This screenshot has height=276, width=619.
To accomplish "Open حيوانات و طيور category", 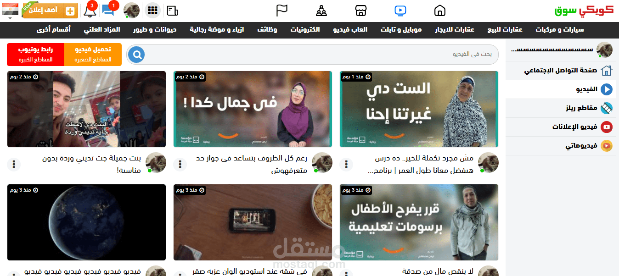I will click(x=155, y=30).
